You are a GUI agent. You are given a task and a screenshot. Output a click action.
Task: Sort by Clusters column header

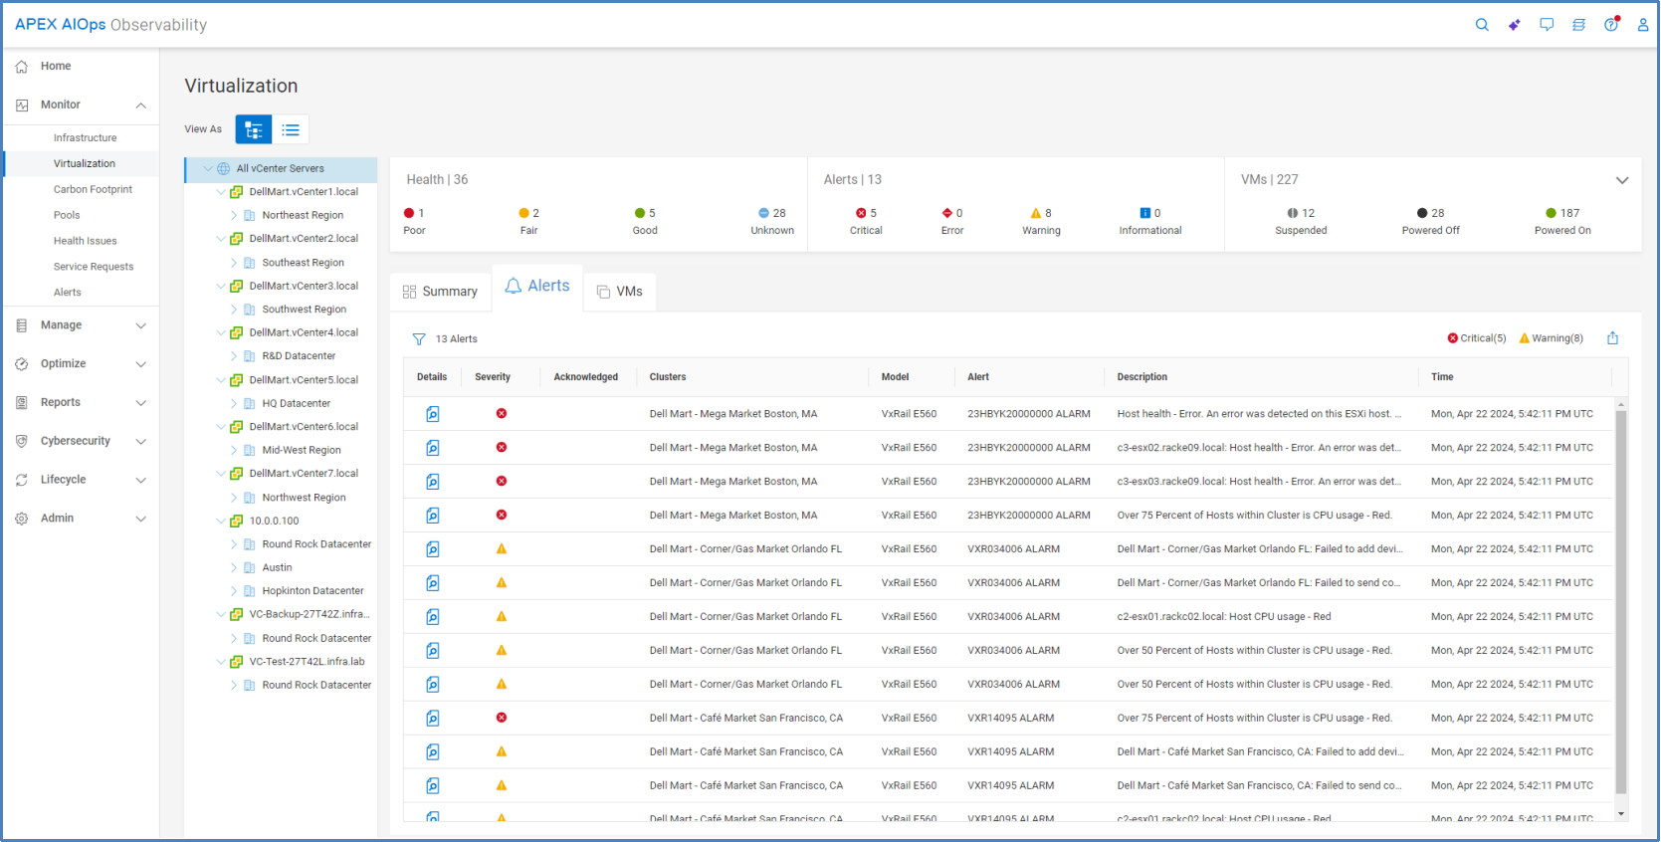668,377
